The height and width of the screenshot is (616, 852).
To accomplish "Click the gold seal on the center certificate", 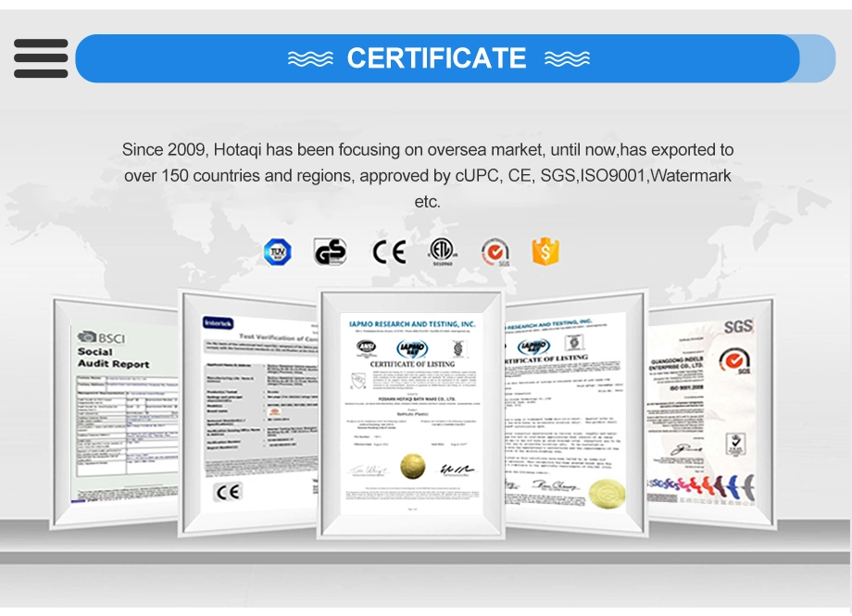I will tap(413, 467).
